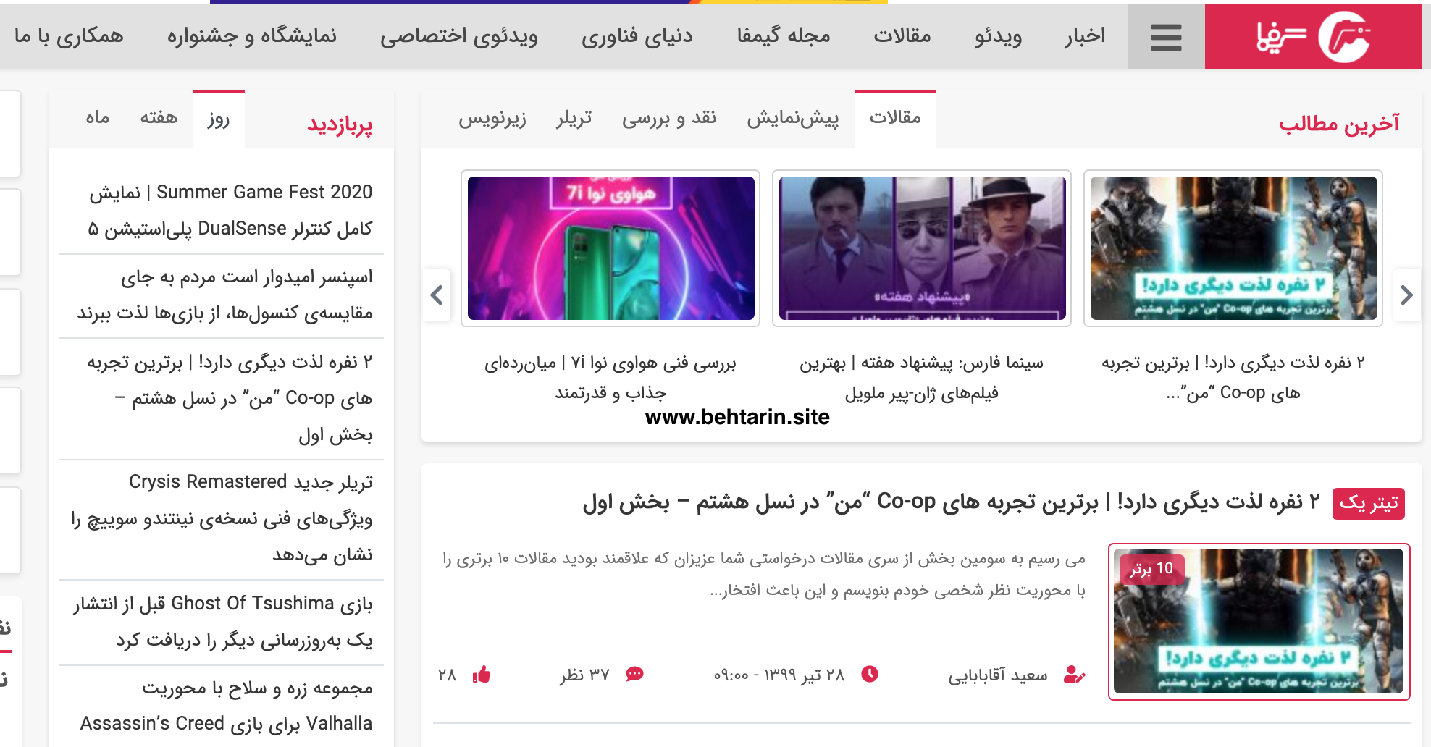Open the Crysis Remastered trailer item
The height and width of the screenshot is (747, 1431).
point(222,518)
